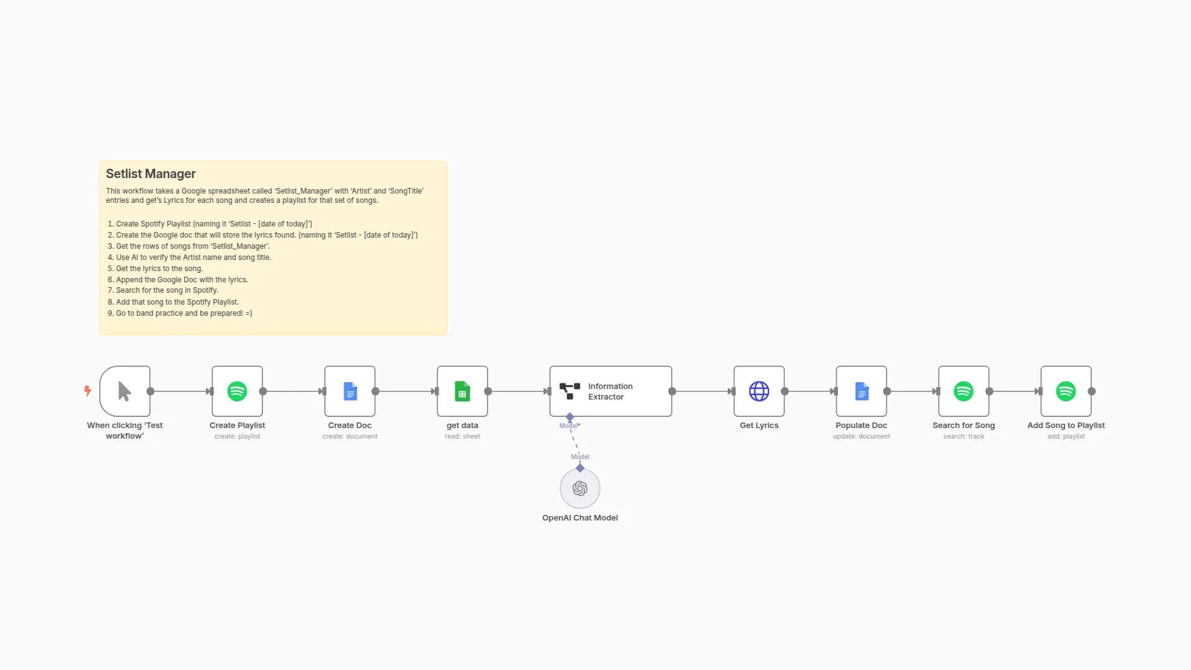Image resolution: width=1191 pixels, height=670 pixels.
Task: Open the Create Playlist Spotify node
Action: [237, 391]
